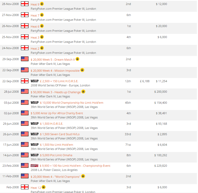198x193 pixels.
Task: Click the $11,254 prize amount
Action: 161,81
